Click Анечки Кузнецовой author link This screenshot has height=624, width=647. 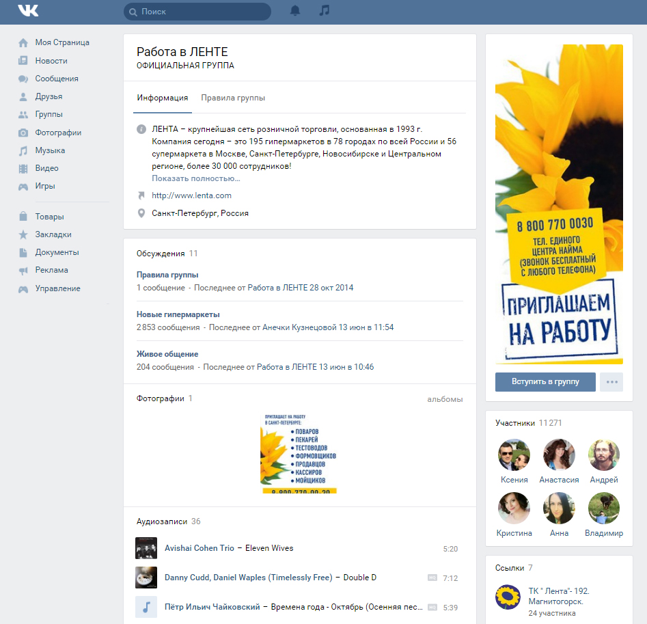pos(299,327)
